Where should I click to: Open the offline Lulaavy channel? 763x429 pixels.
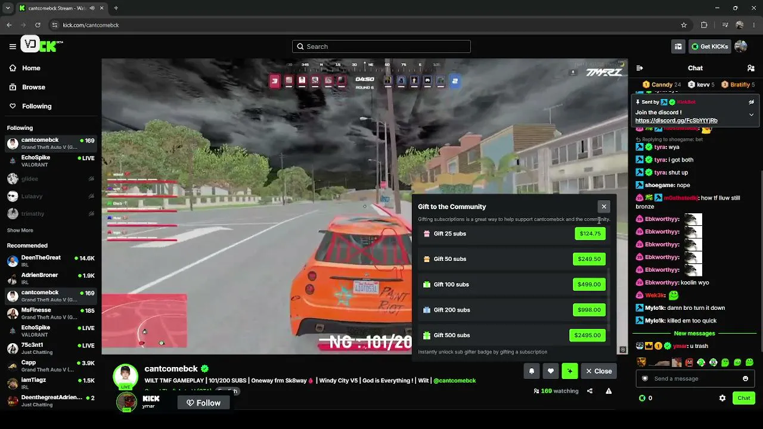(x=51, y=196)
